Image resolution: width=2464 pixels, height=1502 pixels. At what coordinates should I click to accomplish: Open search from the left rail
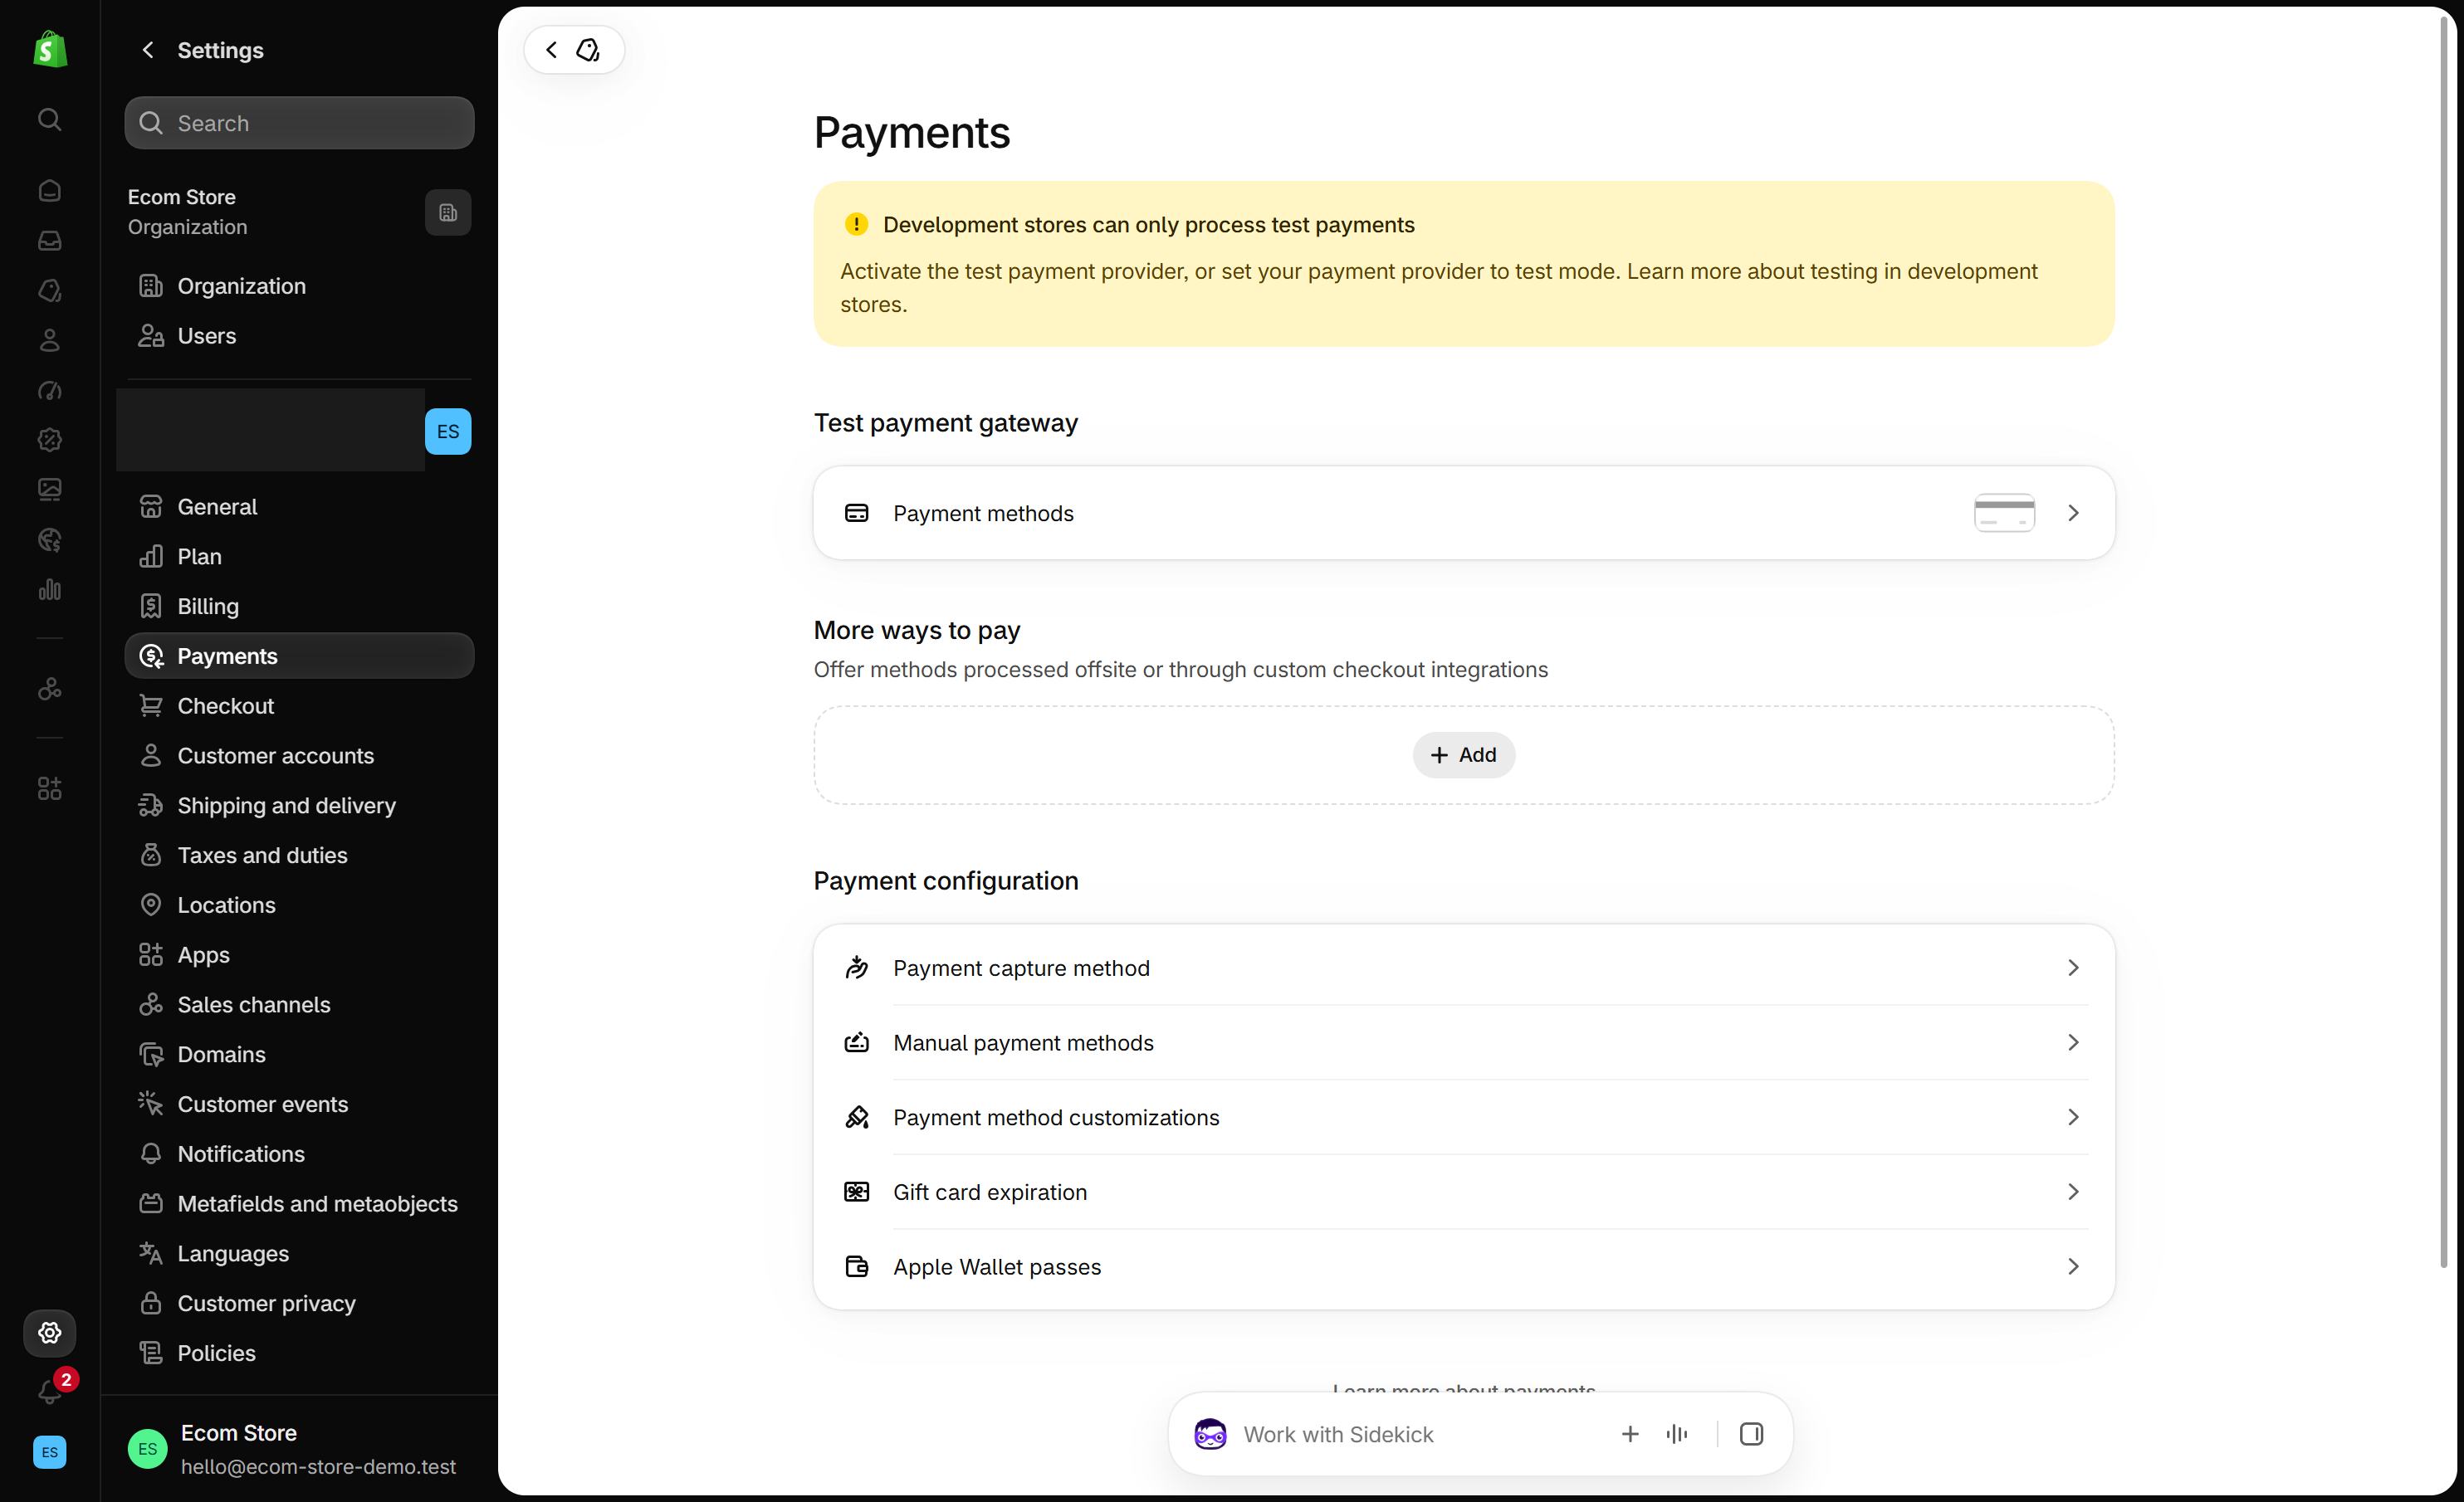click(x=50, y=120)
